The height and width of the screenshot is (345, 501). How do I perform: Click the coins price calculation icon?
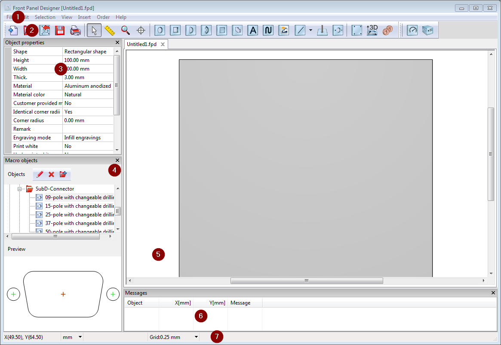click(387, 30)
